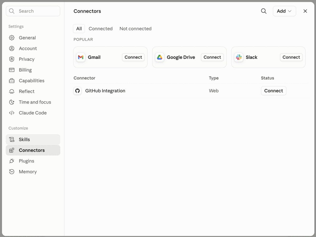
Task: Open Privacy settings
Action: click(33, 59)
